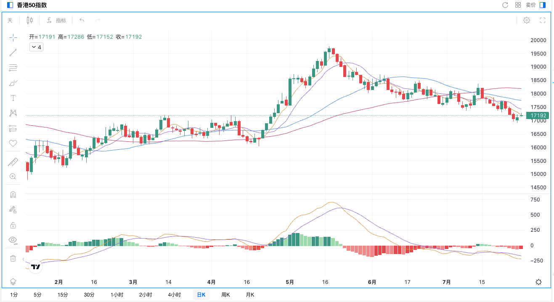Open the 指标 indicators dialog
This screenshot has height=302, width=554.
pyautogui.click(x=56, y=20)
